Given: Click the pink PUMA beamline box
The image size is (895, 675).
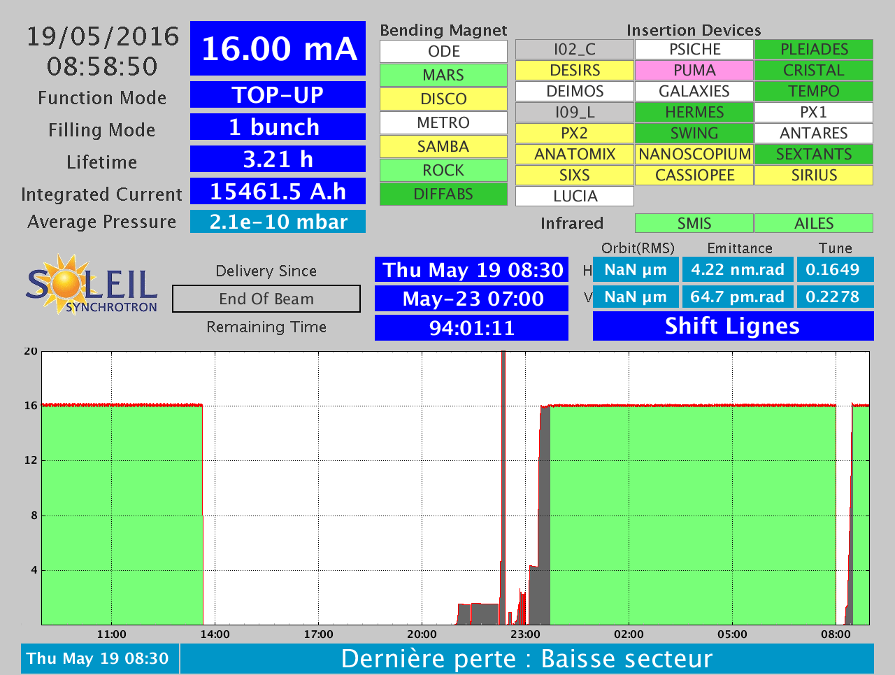Looking at the screenshot, I should click(694, 70).
